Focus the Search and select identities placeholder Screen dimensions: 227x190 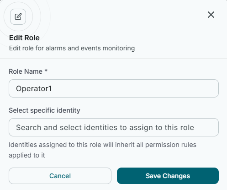[105, 127]
